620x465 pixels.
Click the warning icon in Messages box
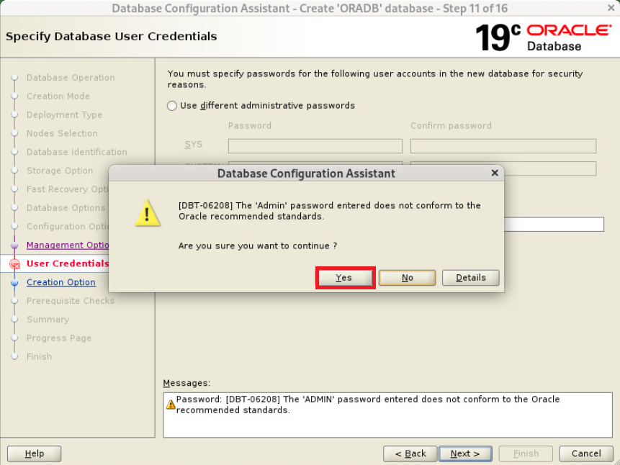(171, 405)
